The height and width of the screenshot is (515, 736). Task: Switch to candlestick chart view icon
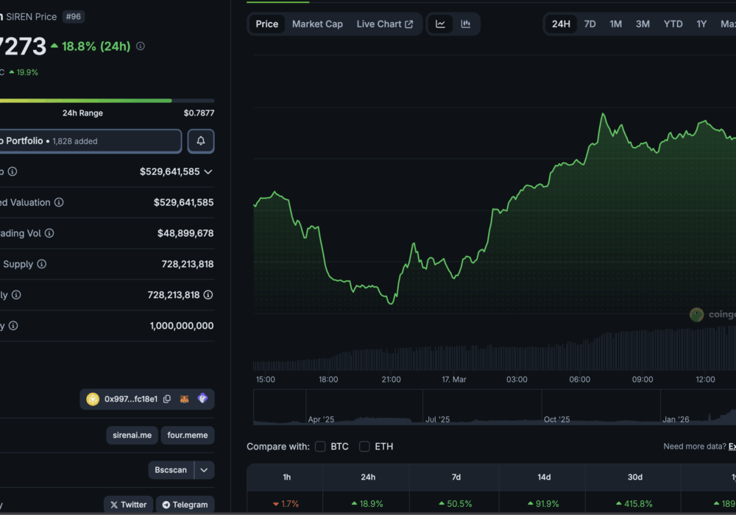pyautogui.click(x=466, y=24)
